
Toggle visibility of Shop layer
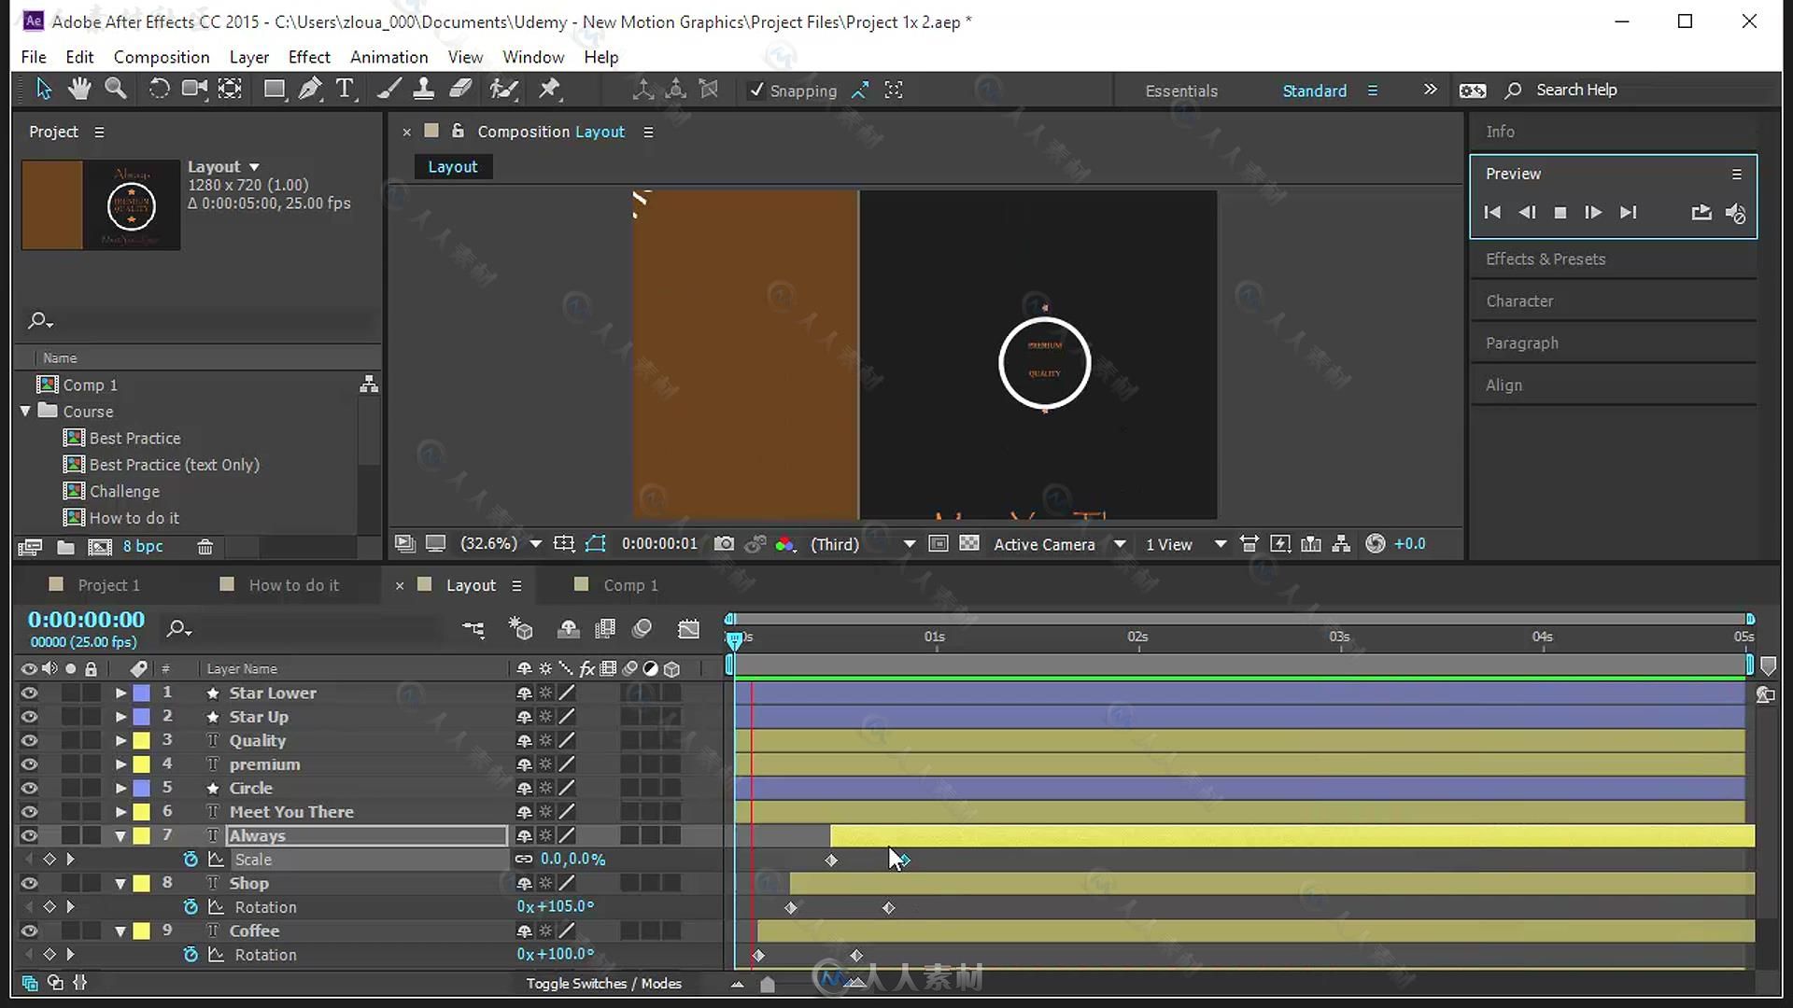pyautogui.click(x=28, y=882)
